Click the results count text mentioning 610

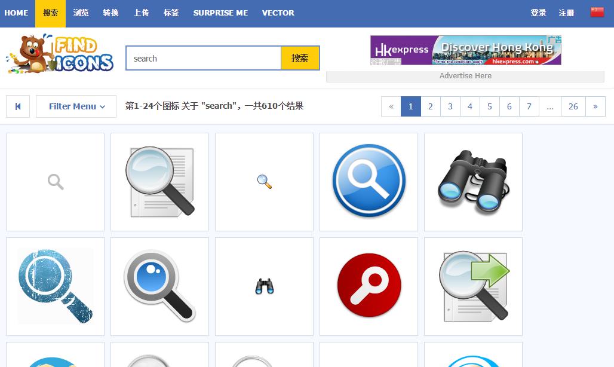tap(214, 106)
